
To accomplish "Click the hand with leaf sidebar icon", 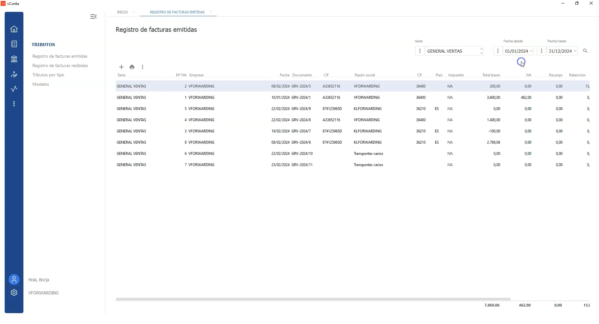I will pyautogui.click(x=14, y=74).
